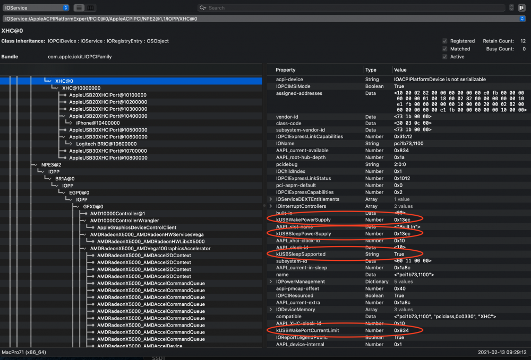Collapse the AMD10000ControllerWrangler node
This screenshot has height=360, width=531.
(x=84, y=221)
